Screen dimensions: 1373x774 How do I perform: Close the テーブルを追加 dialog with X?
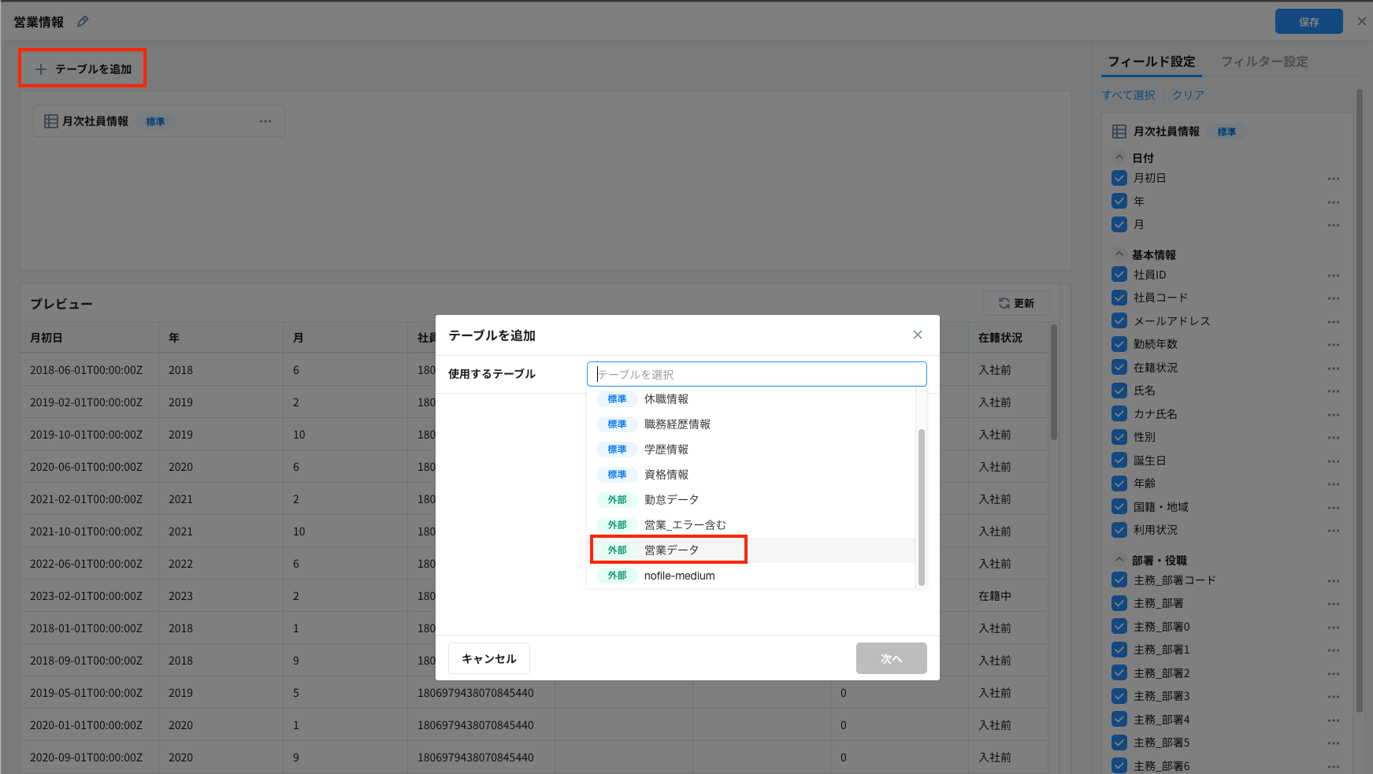tap(917, 335)
